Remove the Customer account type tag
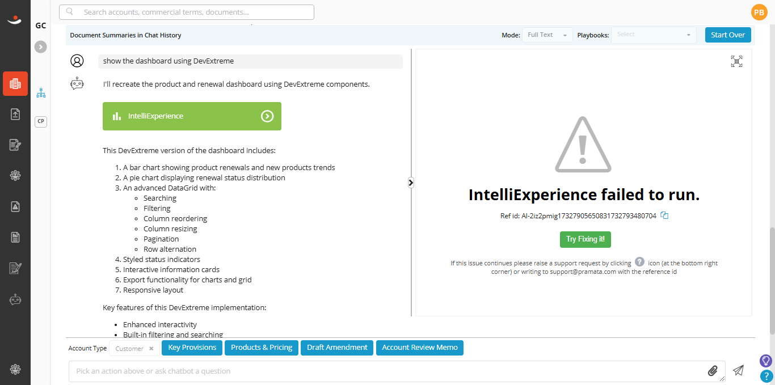Screen dimensions: 775x385 [151, 349]
